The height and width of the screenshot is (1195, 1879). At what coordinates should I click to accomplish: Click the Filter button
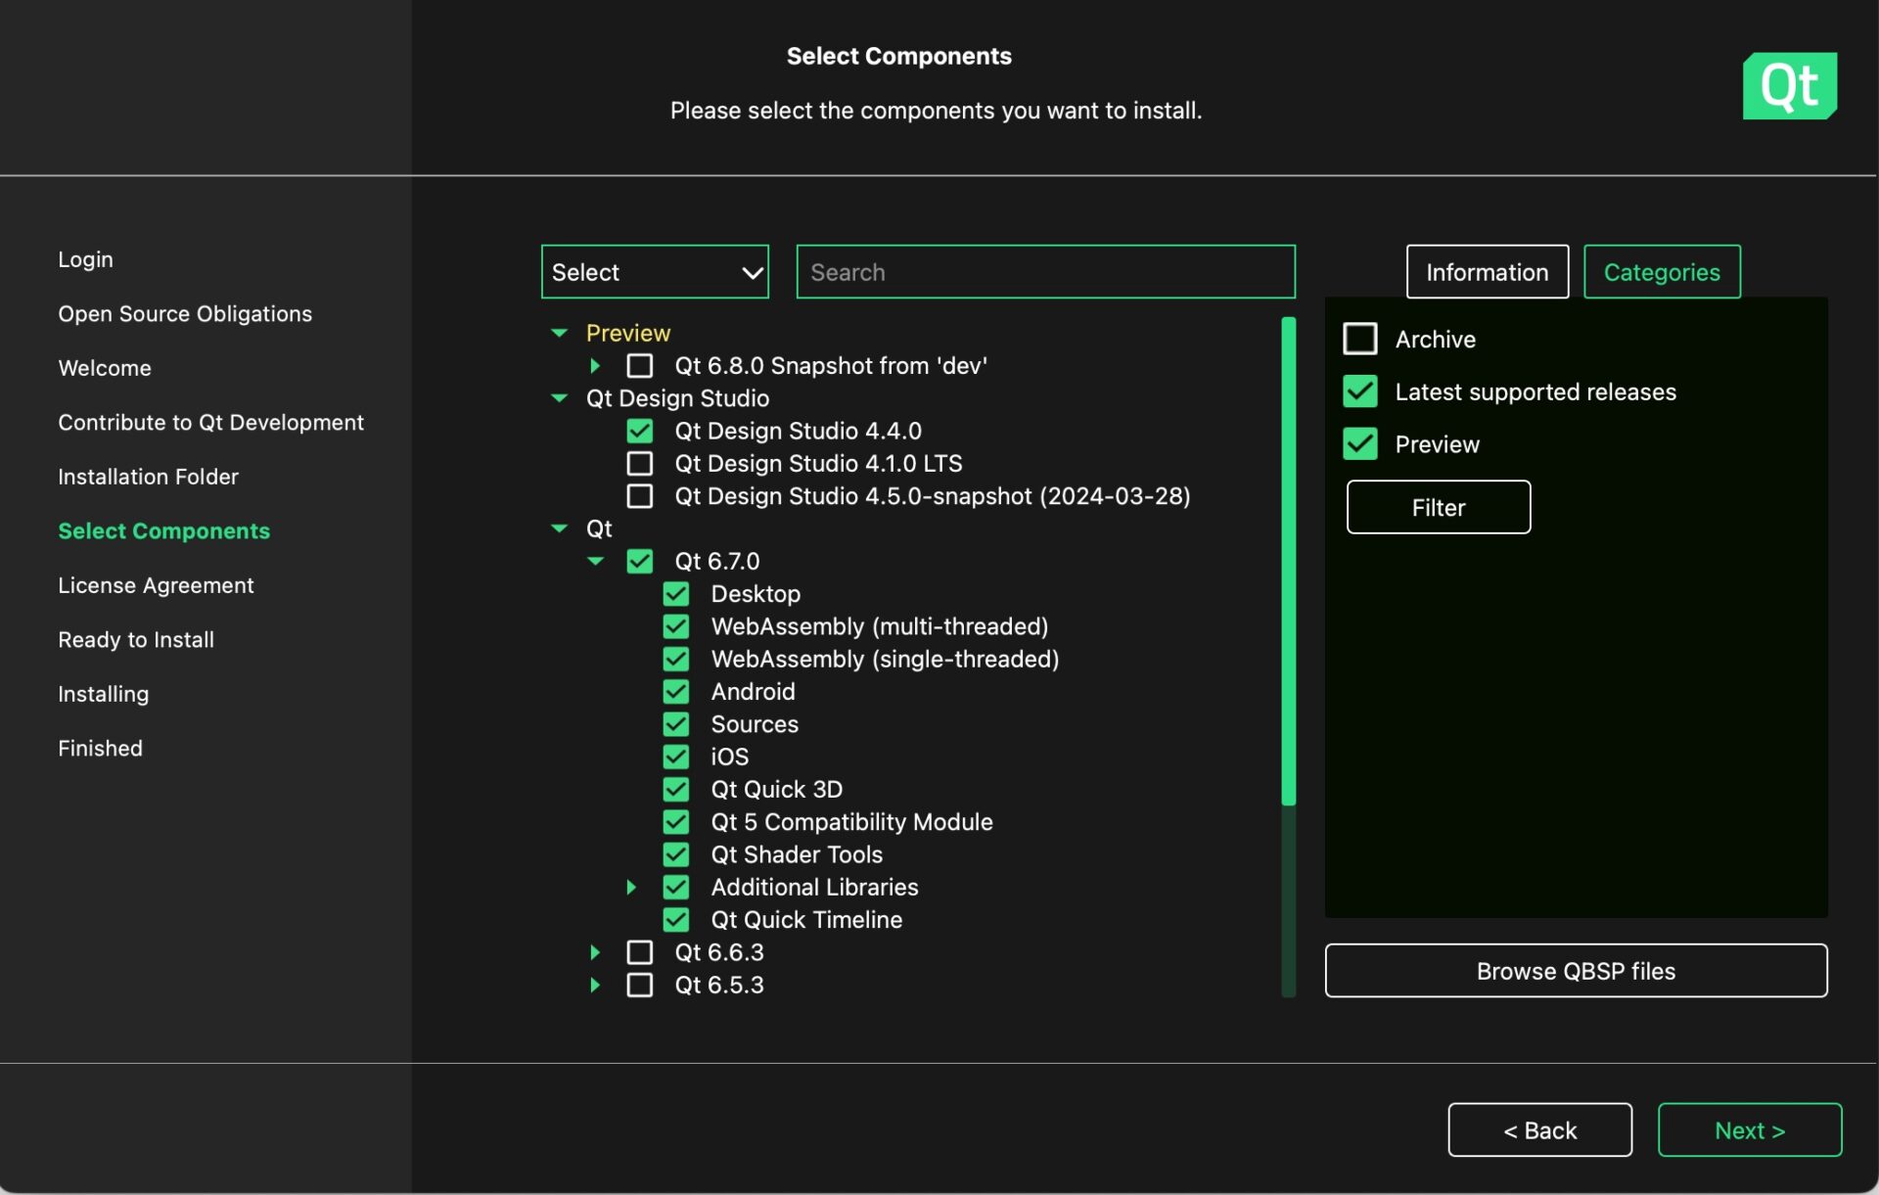tap(1438, 507)
